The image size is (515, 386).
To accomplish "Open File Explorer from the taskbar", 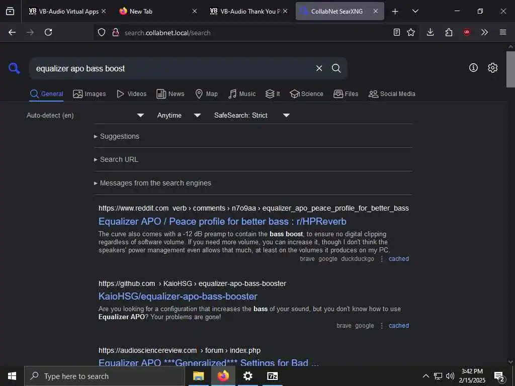I will 198,376.
